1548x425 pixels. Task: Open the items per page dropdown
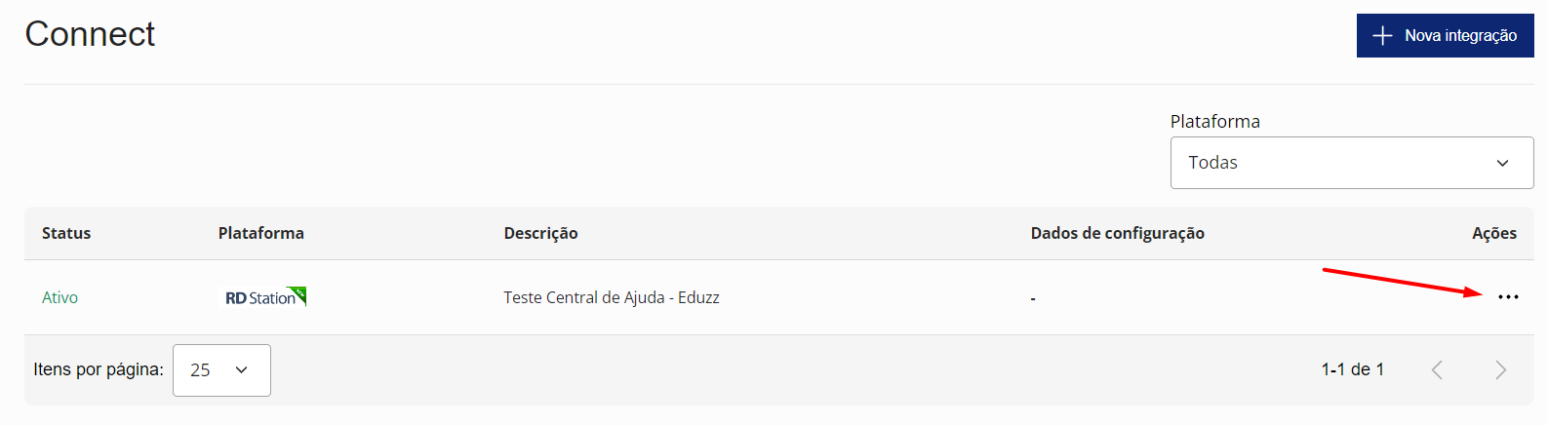coord(221,370)
